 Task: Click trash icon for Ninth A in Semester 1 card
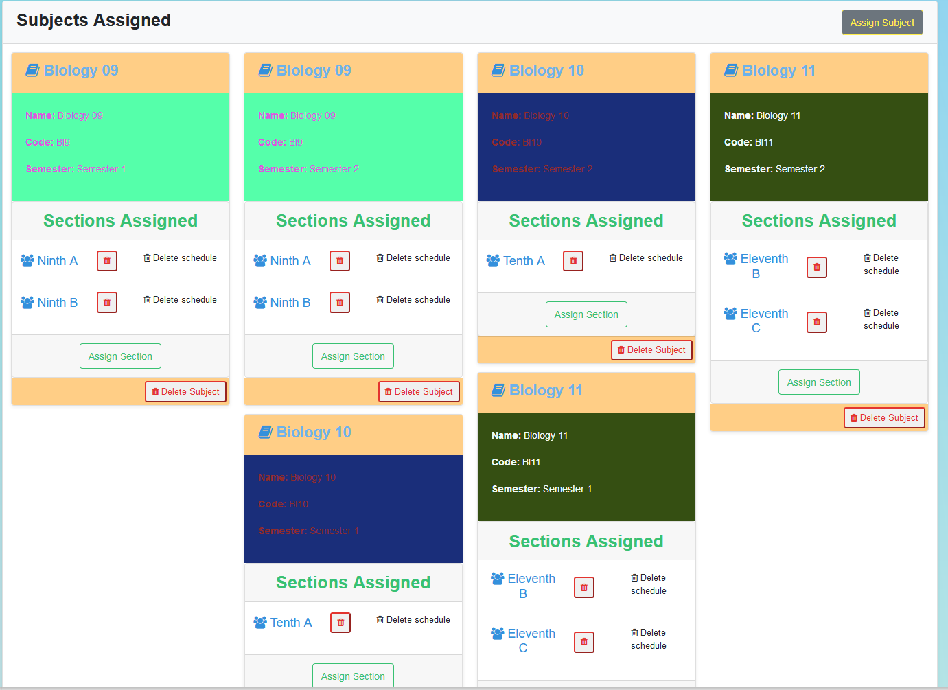click(x=107, y=261)
